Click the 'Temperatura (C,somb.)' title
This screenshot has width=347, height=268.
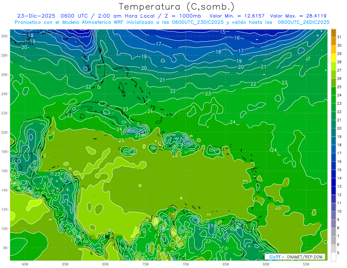(x=177, y=7)
